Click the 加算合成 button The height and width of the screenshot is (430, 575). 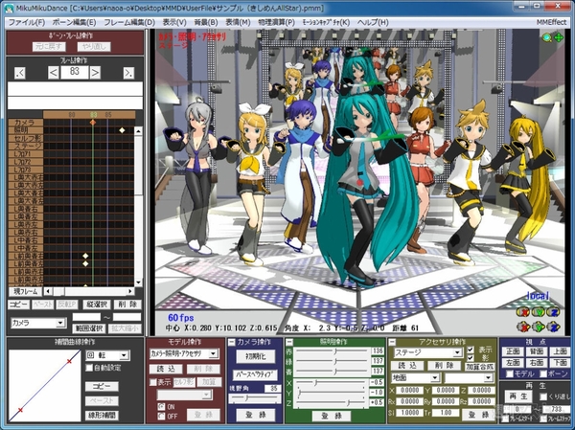480,367
